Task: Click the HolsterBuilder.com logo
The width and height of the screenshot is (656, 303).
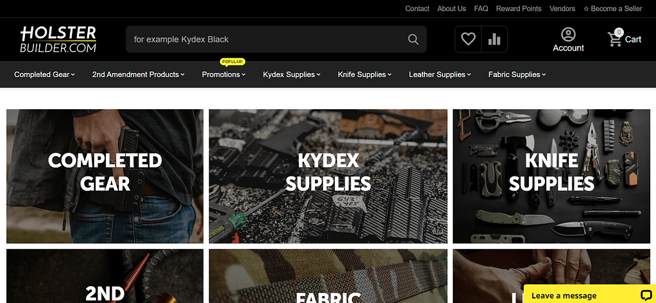Action: tap(58, 39)
